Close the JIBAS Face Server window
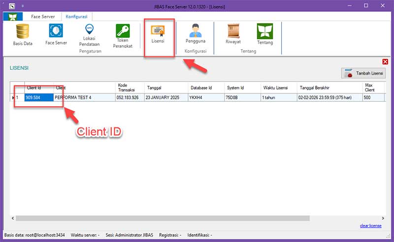Image resolution: width=394 pixels, height=242 pixels. coord(383,5)
